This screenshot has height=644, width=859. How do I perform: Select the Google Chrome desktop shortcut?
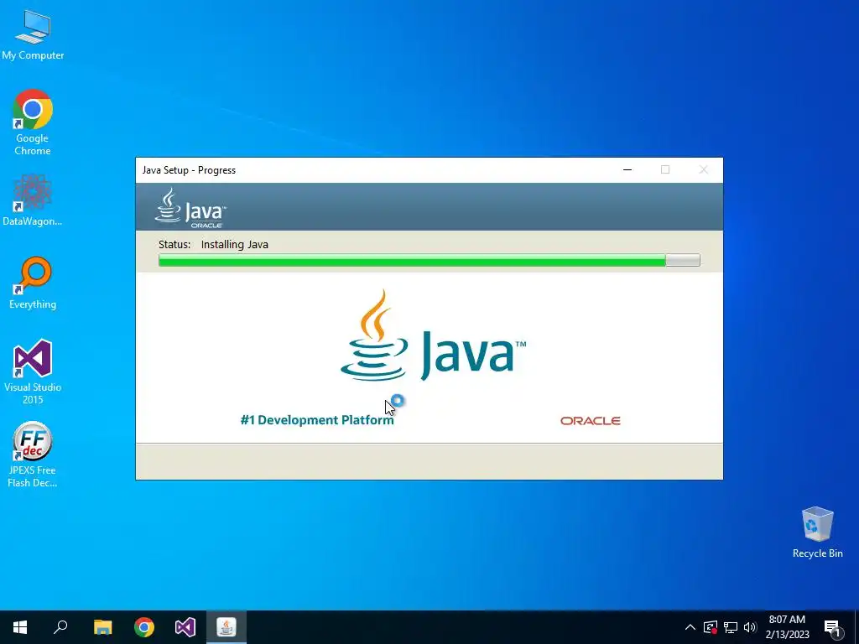(33, 122)
